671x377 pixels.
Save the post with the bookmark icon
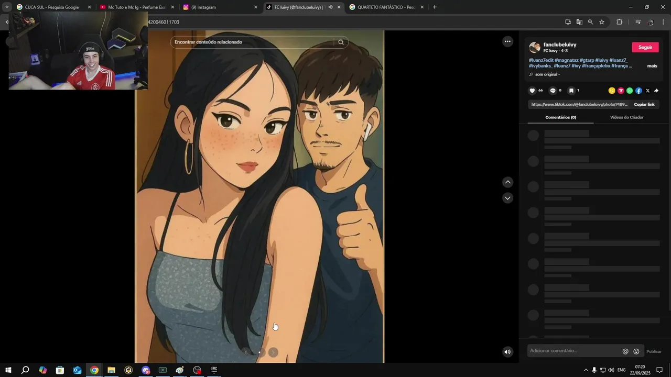tap(571, 91)
